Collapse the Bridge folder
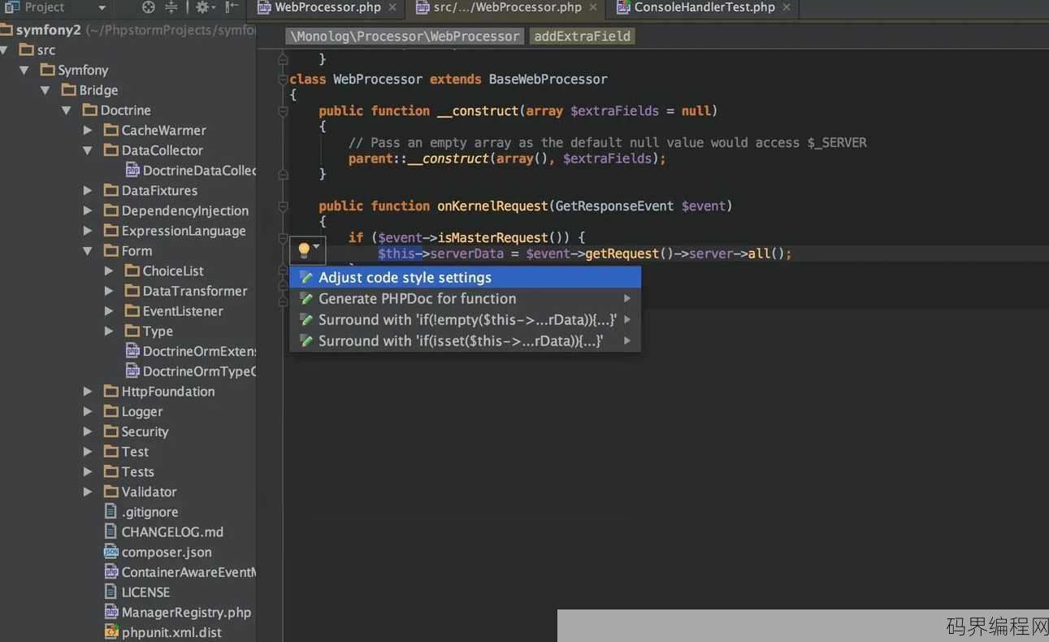This screenshot has width=1049, height=642. click(46, 90)
